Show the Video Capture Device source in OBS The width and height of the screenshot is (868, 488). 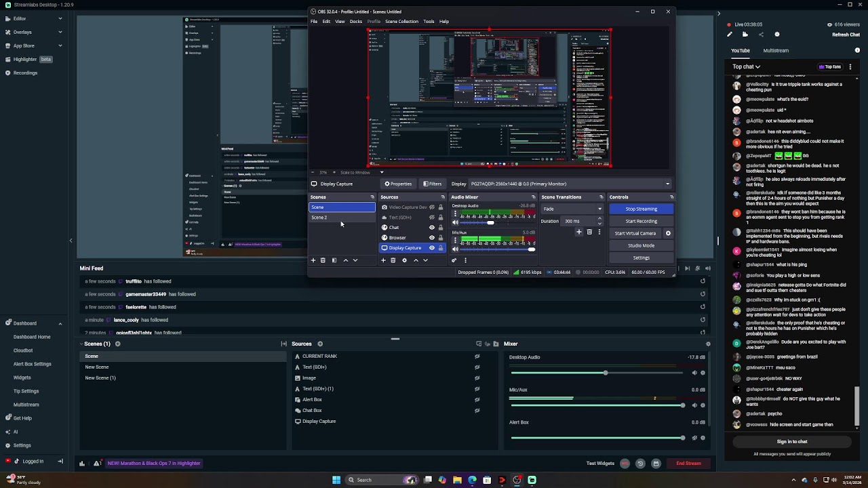tap(431, 207)
